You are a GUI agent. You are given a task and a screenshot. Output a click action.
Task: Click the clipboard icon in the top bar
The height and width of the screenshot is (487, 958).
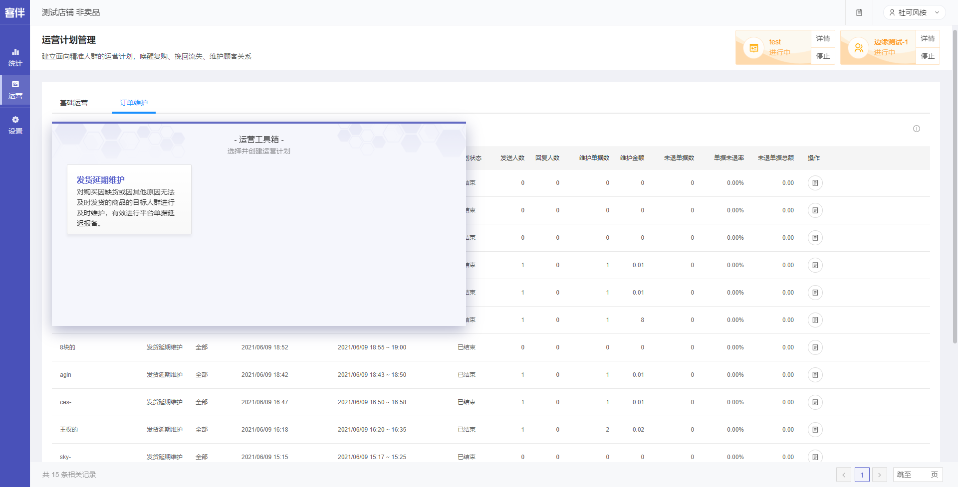pos(859,12)
